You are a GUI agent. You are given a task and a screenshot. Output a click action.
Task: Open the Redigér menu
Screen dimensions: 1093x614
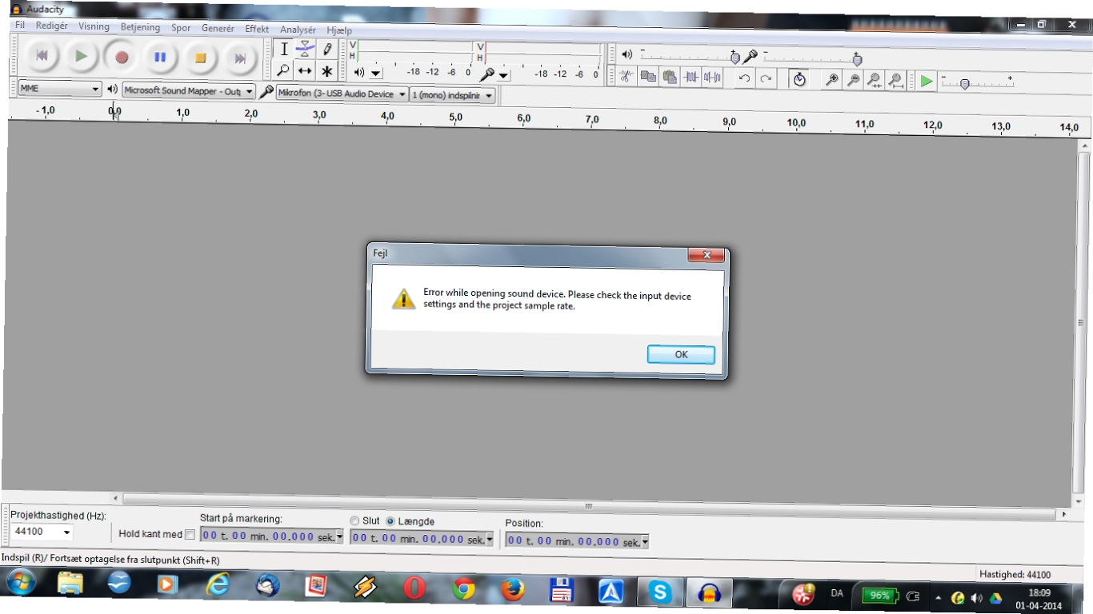[x=52, y=26]
